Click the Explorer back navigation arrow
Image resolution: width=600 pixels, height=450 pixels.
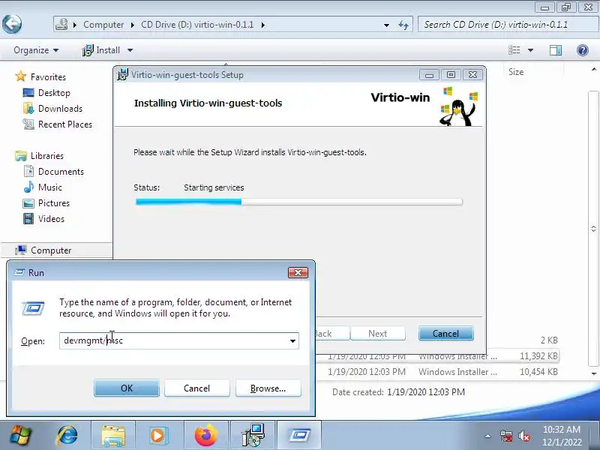(x=12, y=24)
